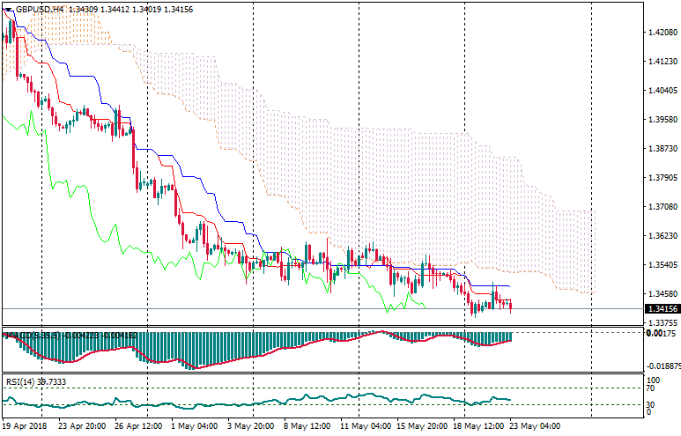Click the 26 Apr 12:00 time label
The height and width of the screenshot is (436, 681).
pos(137,426)
